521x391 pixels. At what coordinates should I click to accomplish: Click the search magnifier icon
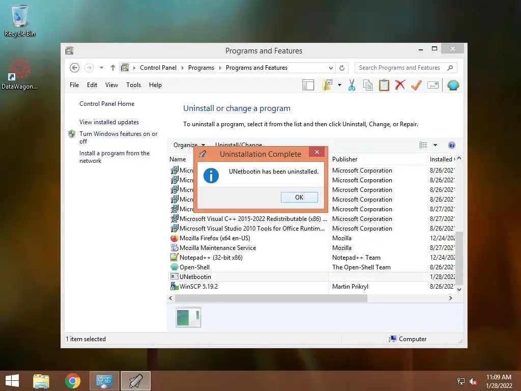pos(450,68)
